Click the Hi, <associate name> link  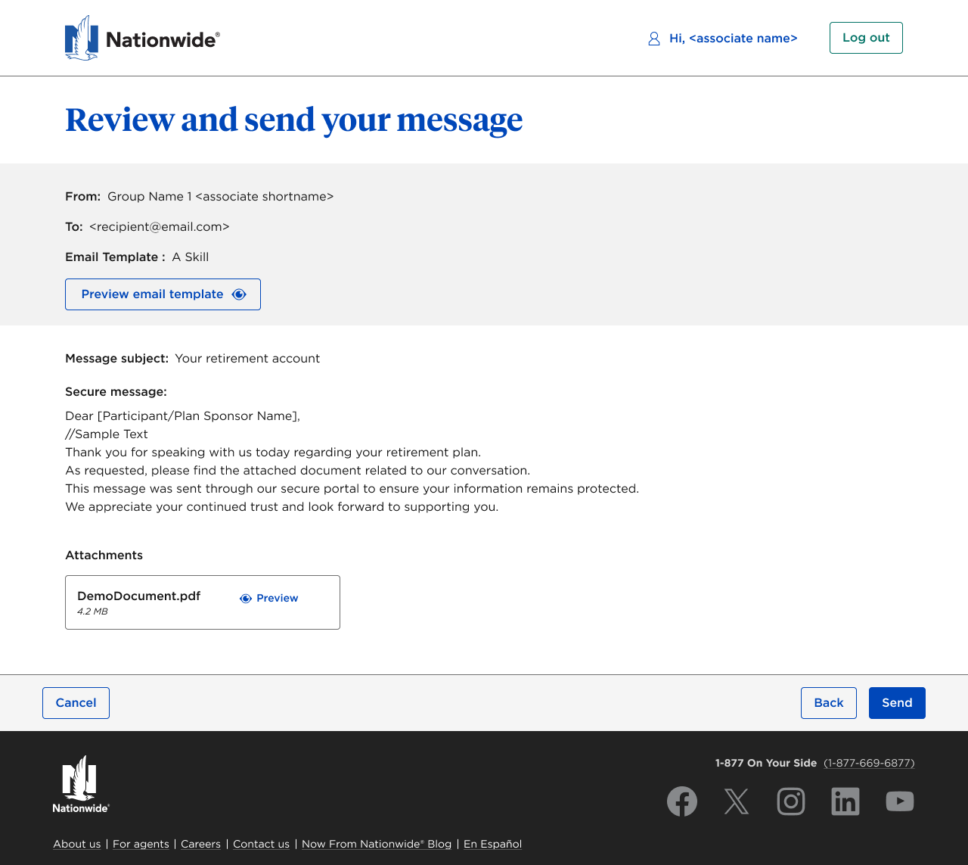coord(734,39)
